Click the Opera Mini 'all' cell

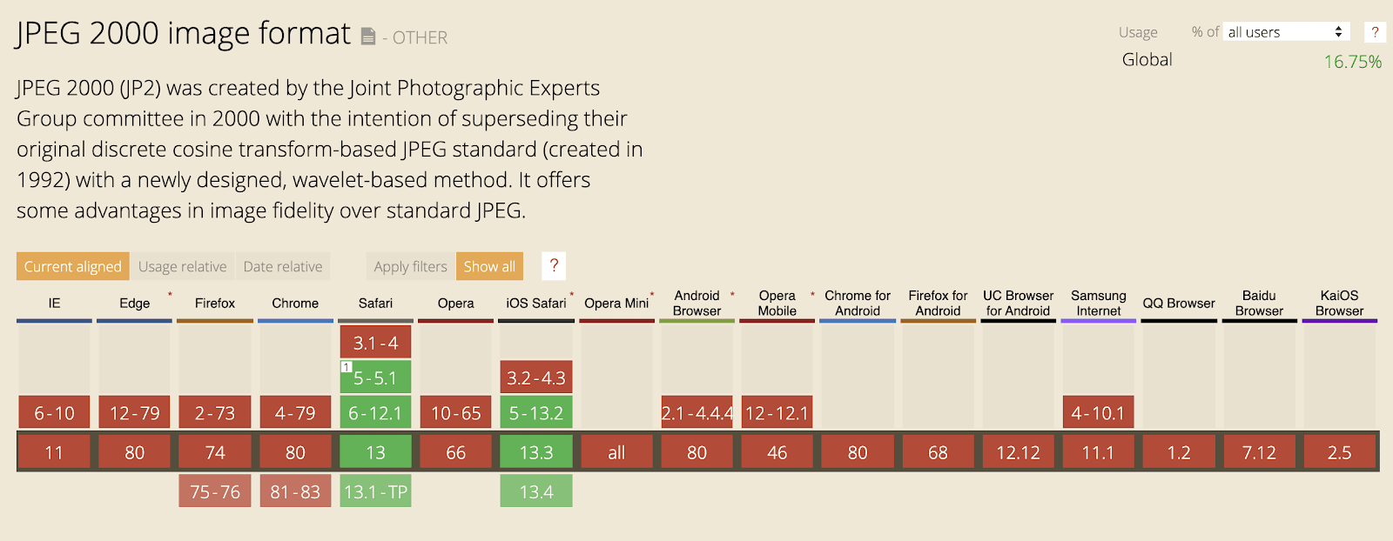coord(616,452)
